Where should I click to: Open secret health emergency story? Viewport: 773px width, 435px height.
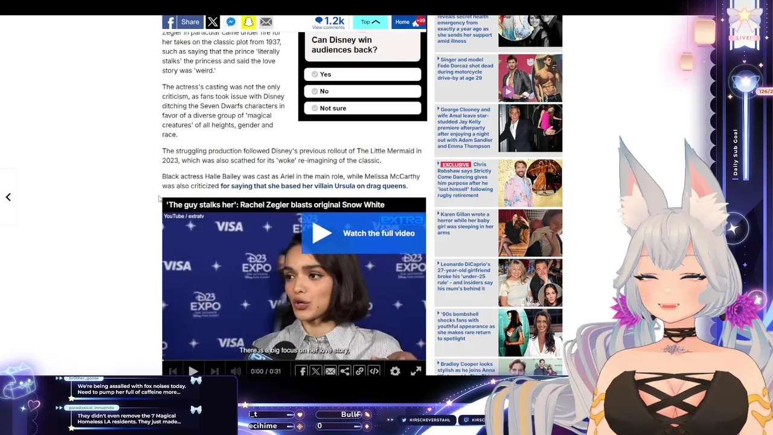coord(466,29)
